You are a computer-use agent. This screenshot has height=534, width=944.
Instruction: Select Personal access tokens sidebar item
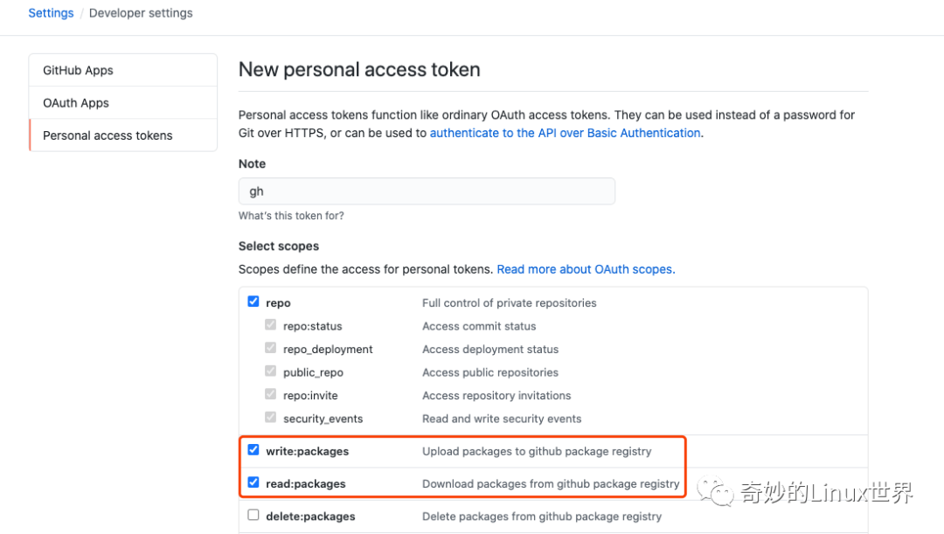[x=108, y=135]
